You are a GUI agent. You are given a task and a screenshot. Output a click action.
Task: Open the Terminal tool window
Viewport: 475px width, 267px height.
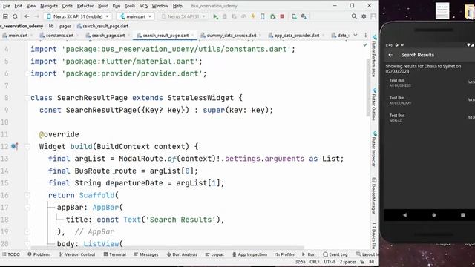[114, 254]
